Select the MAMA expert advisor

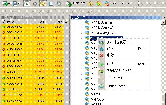coord(96,94)
